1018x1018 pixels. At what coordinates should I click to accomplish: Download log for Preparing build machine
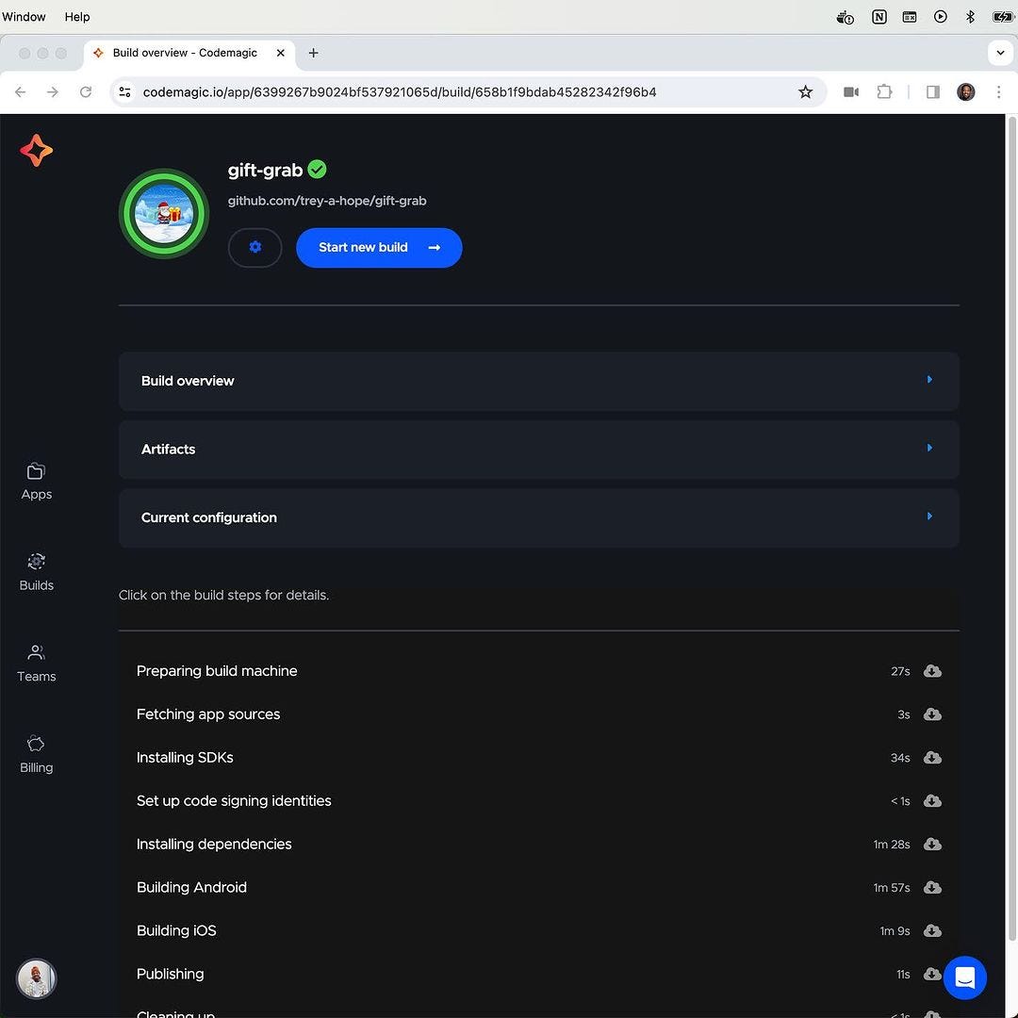tap(932, 671)
